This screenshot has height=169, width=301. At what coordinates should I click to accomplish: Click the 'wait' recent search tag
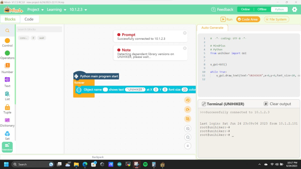[42, 38]
